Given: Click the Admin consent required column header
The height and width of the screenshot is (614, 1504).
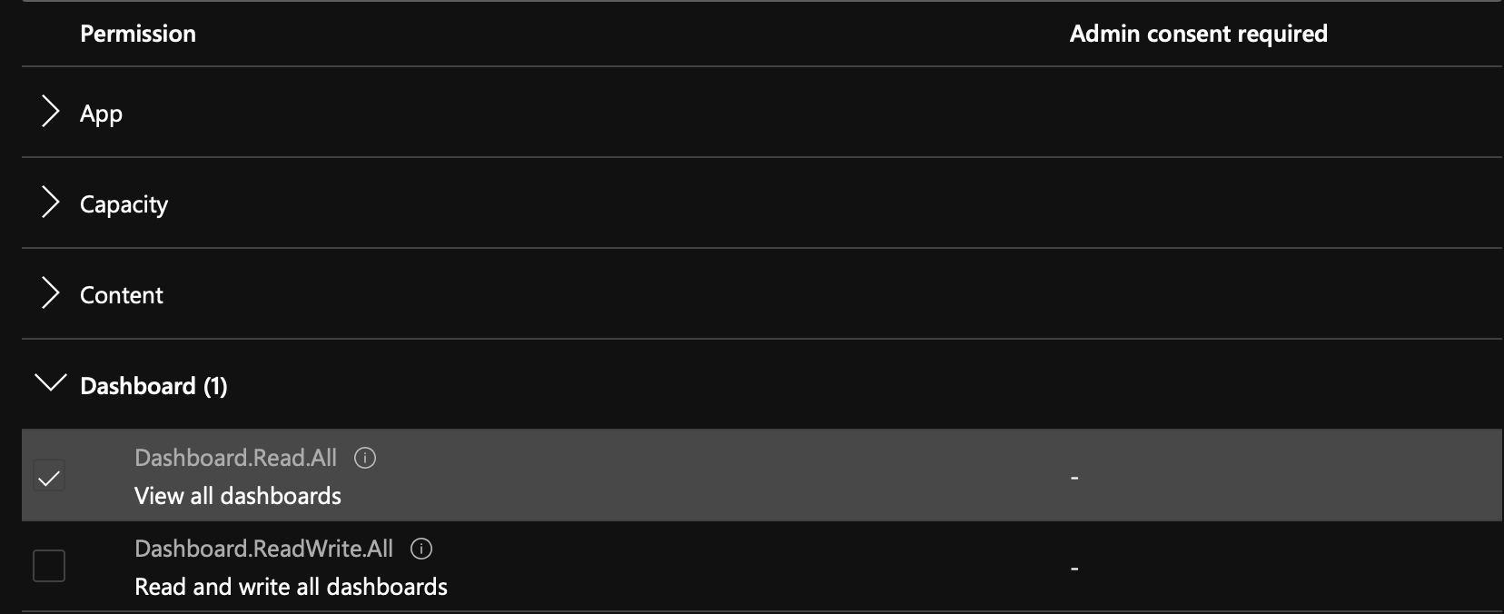Looking at the screenshot, I should (x=1198, y=34).
